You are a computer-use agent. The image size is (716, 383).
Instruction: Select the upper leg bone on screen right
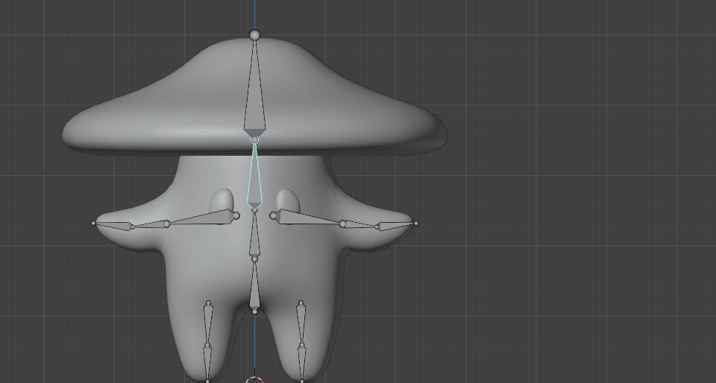(301, 325)
